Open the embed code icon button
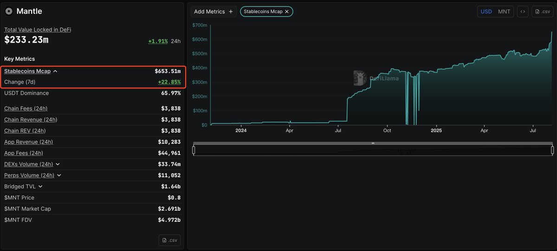This screenshot has height=251, width=557. pyautogui.click(x=523, y=12)
